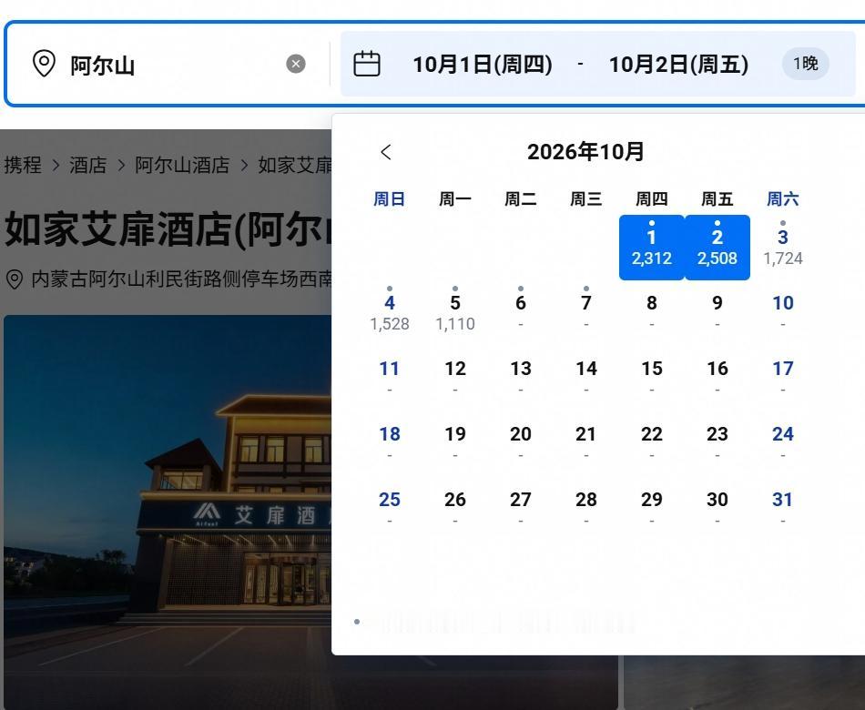
Task: Choose October 14 in calendar
Action: (x=585, y=379)
